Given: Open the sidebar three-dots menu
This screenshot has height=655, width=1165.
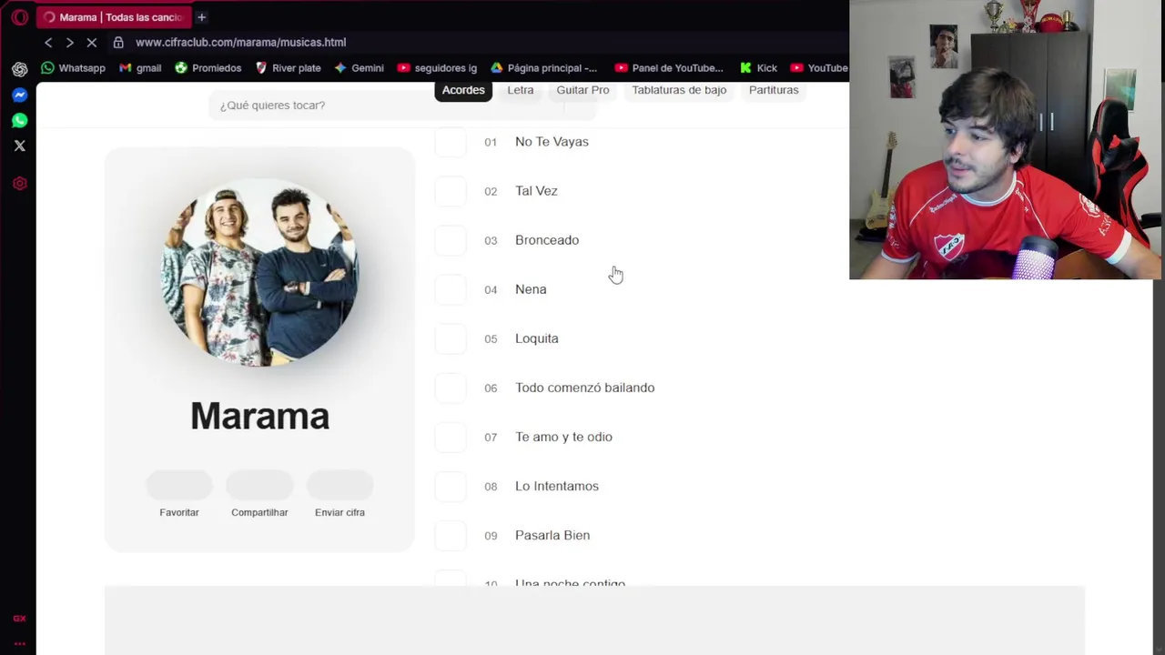Looking at the screenshot, I should pyautogui.click(x=19, y=643).
